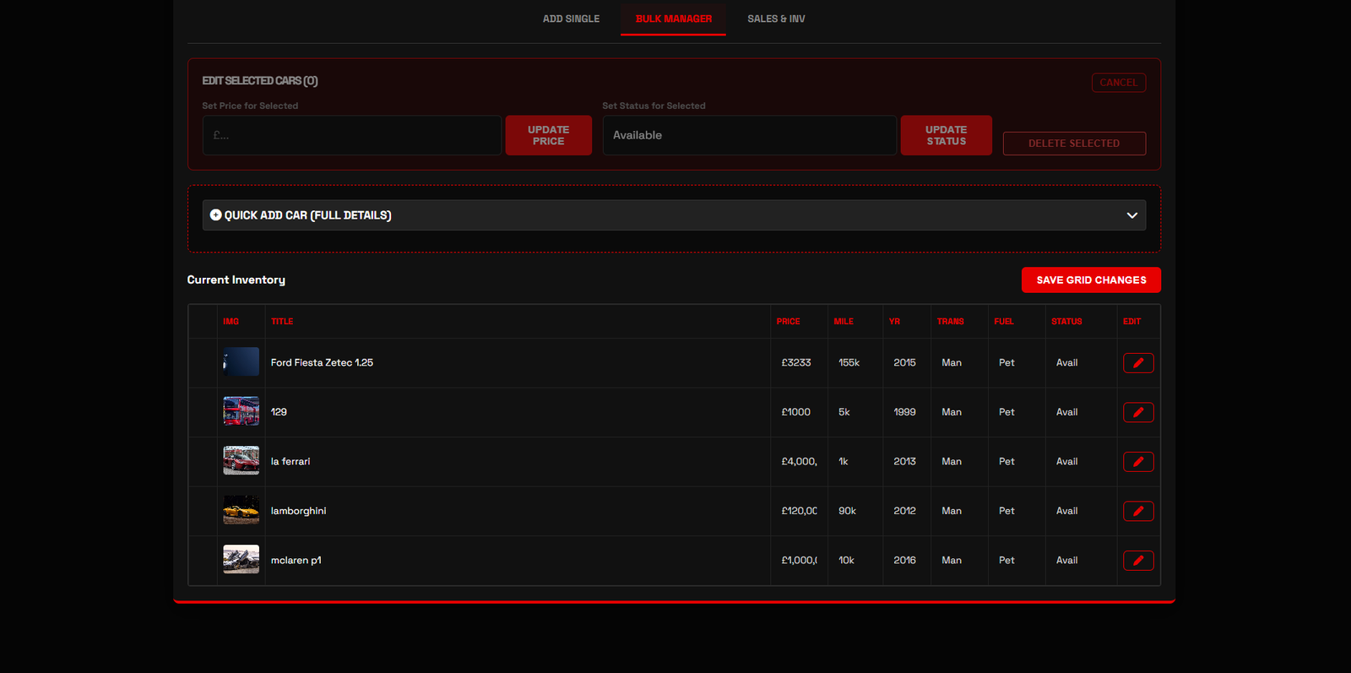
Task: Click the Ford Fiesta price cell £3233
Action: [796, 363]
